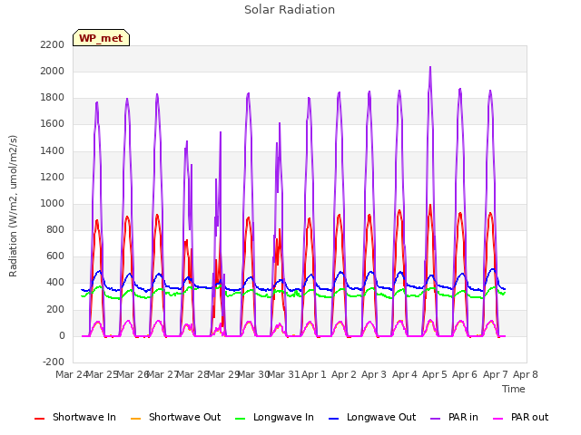Click the 600 y-axis tick label
Screen dimensions: 581x435
(x=54, y=256)
